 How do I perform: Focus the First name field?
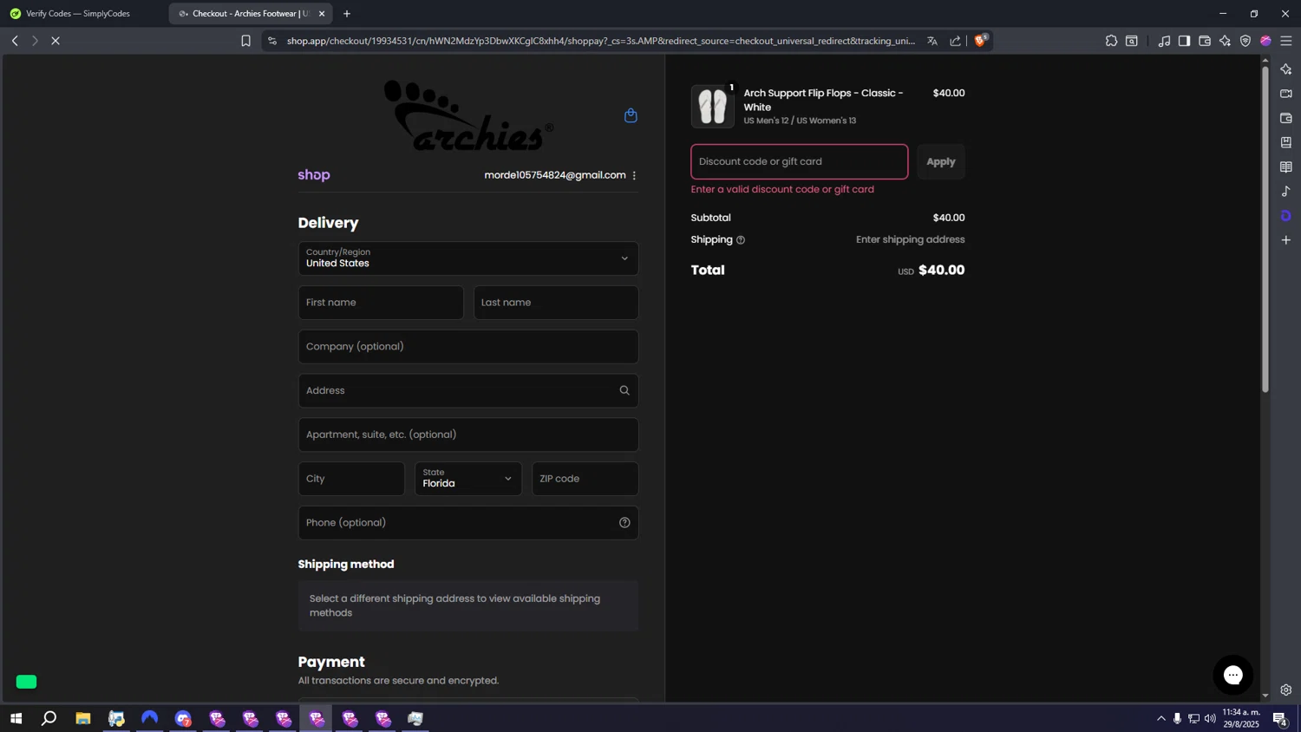pos(381,303)
